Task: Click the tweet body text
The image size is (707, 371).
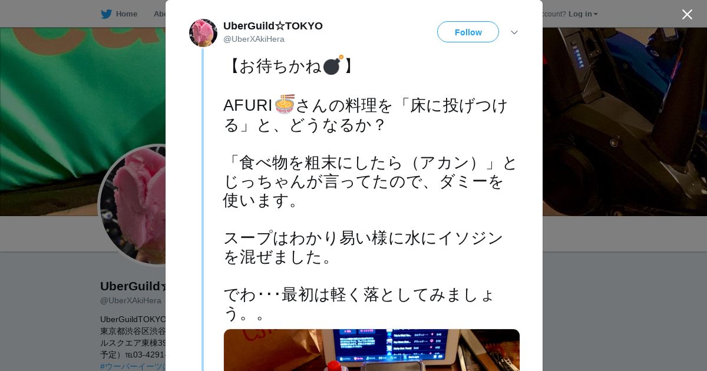Action: (x=370, y=188)
